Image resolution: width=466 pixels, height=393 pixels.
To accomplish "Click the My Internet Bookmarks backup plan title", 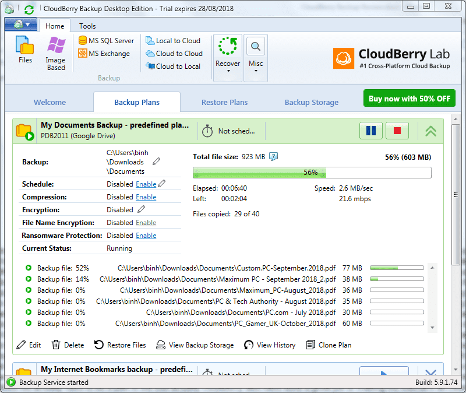I will (x=116, y=369).
